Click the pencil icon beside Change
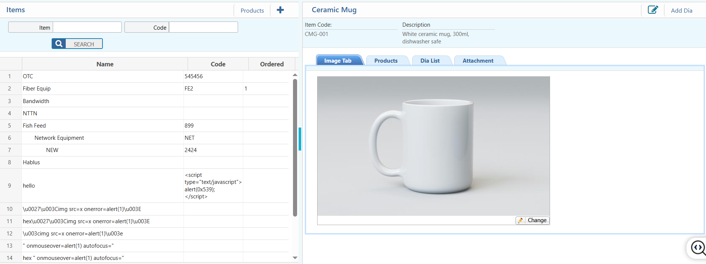Viewport: 706px width, 264px height. pyautogui.click(x=521, y=220)
